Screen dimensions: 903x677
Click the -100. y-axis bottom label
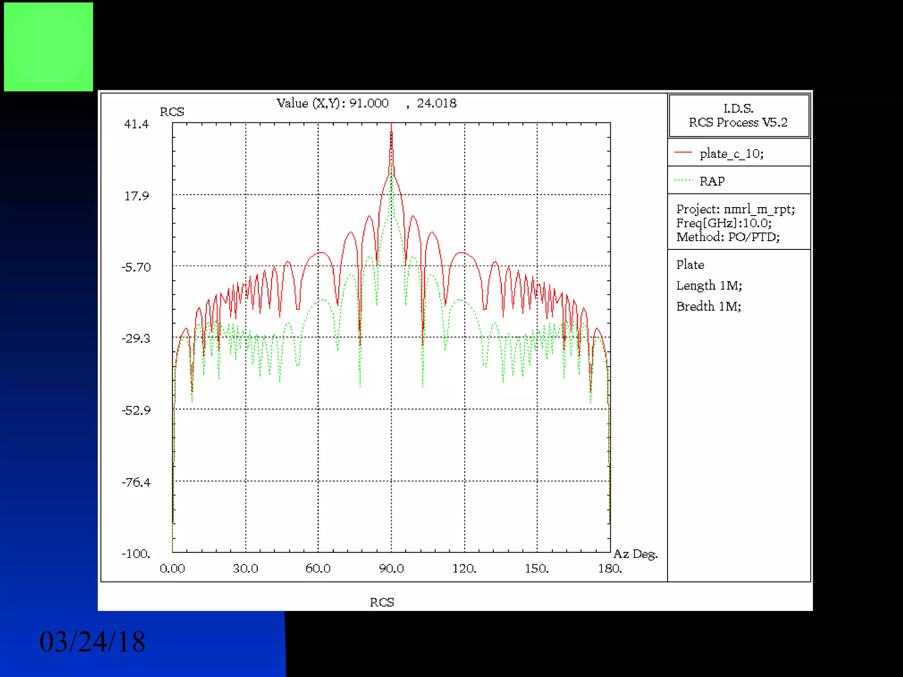point(136,554)
